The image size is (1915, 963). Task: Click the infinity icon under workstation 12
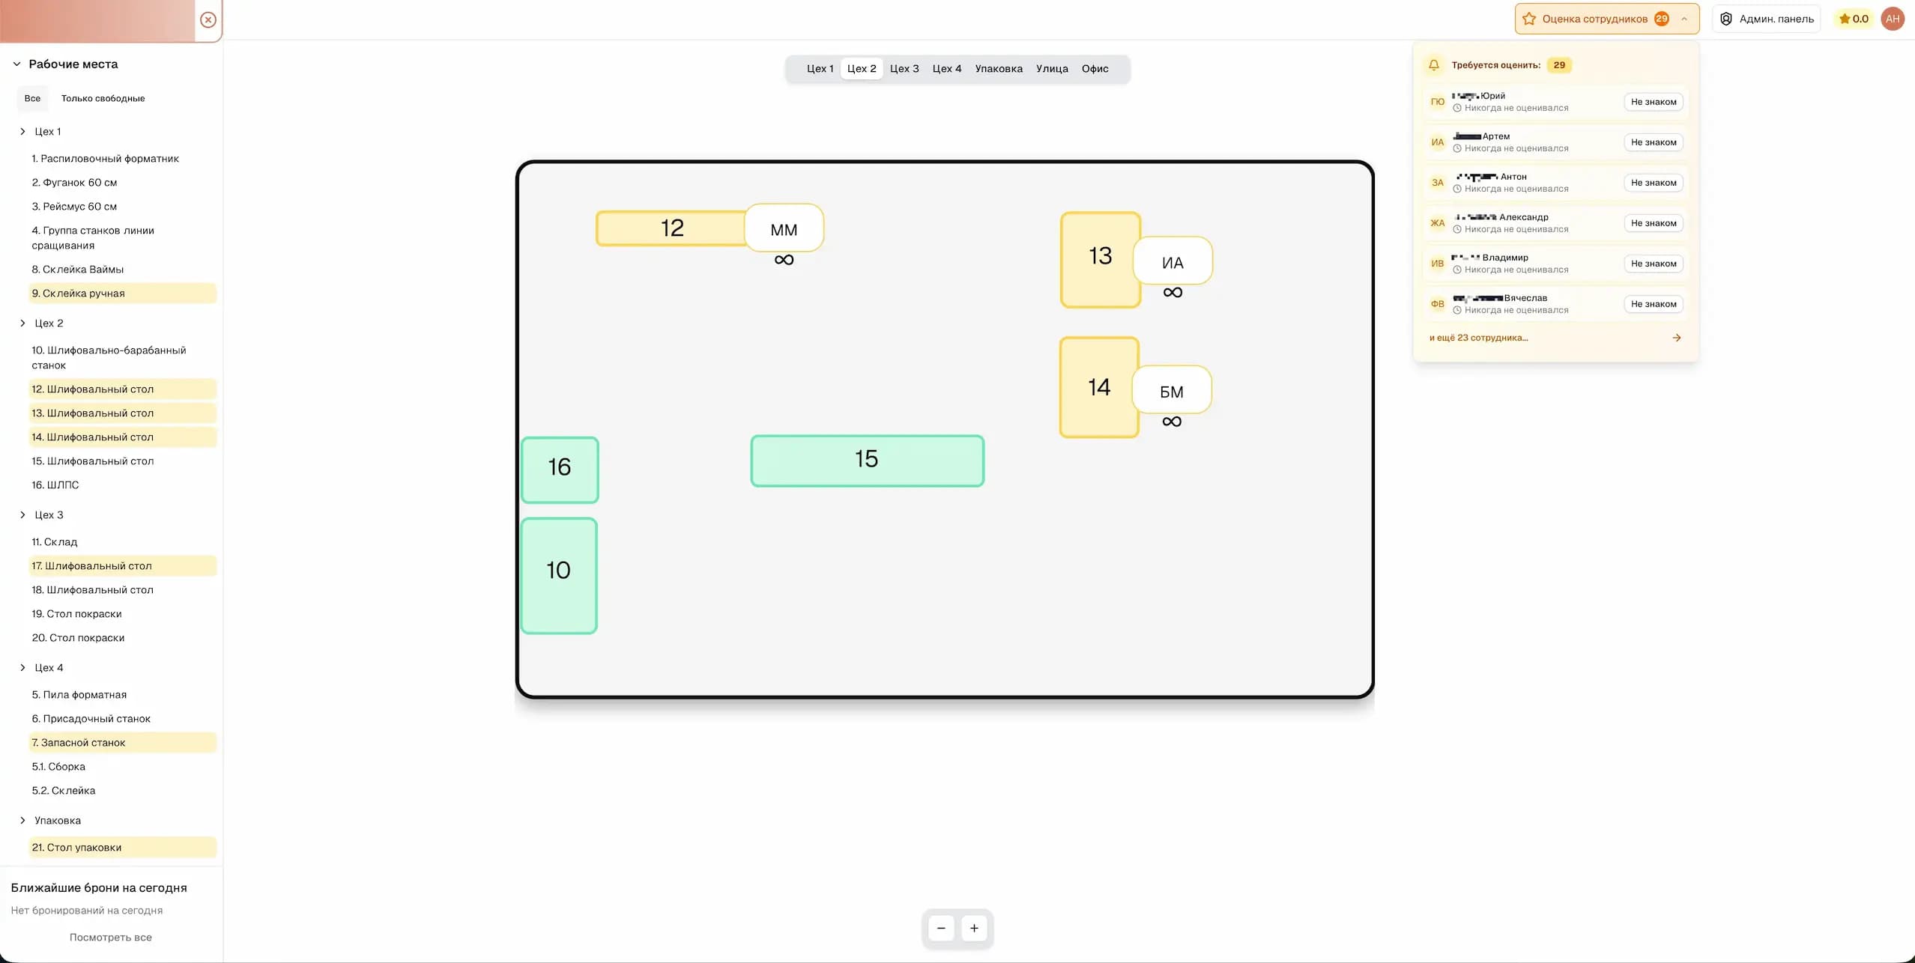[784, 260]
